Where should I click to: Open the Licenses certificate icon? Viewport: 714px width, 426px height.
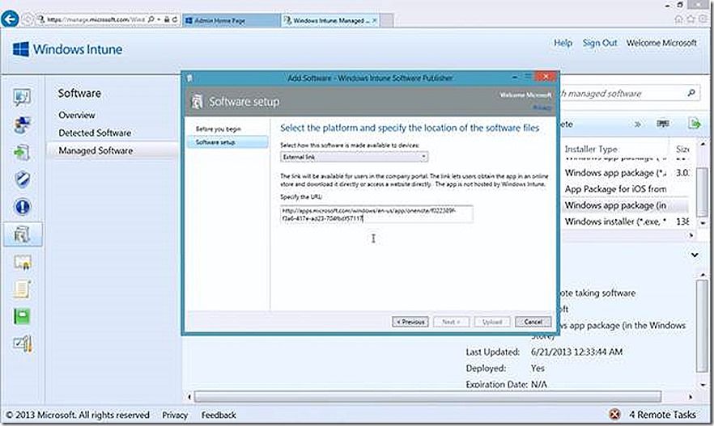point(22,262)
